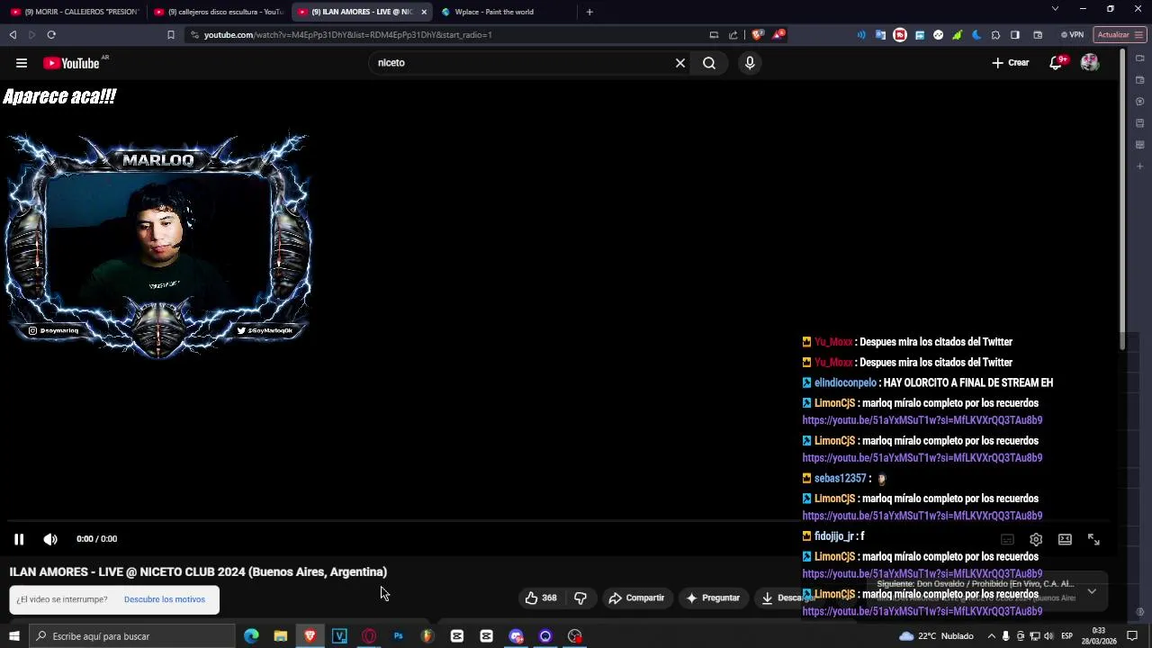Open File Explorer from the taskbar
The image size is (1152, 648).
click(x=281, y=636)
